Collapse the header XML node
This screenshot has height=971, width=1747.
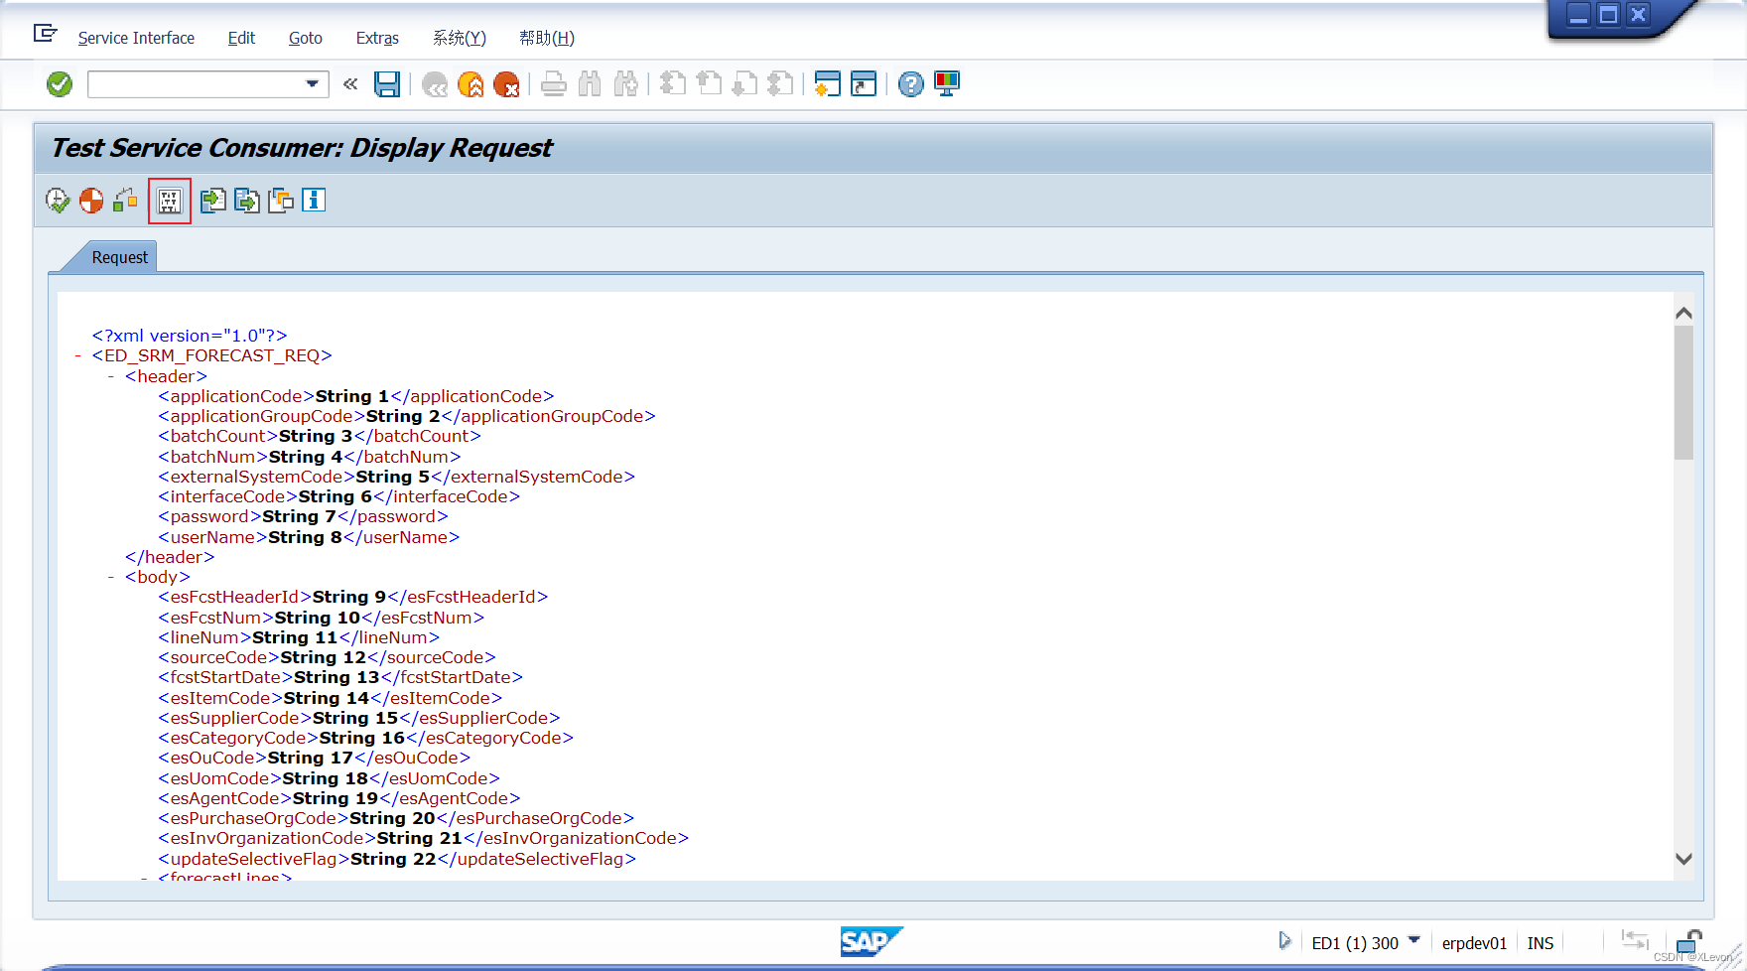point(111,377)
